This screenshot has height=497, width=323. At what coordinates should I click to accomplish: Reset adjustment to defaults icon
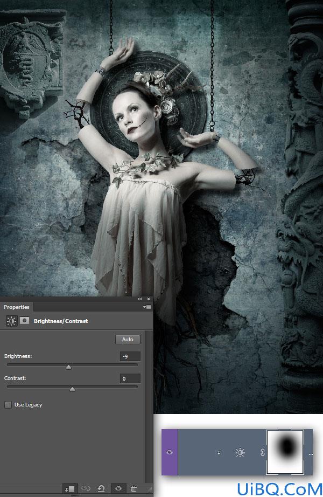pos(102,489)
